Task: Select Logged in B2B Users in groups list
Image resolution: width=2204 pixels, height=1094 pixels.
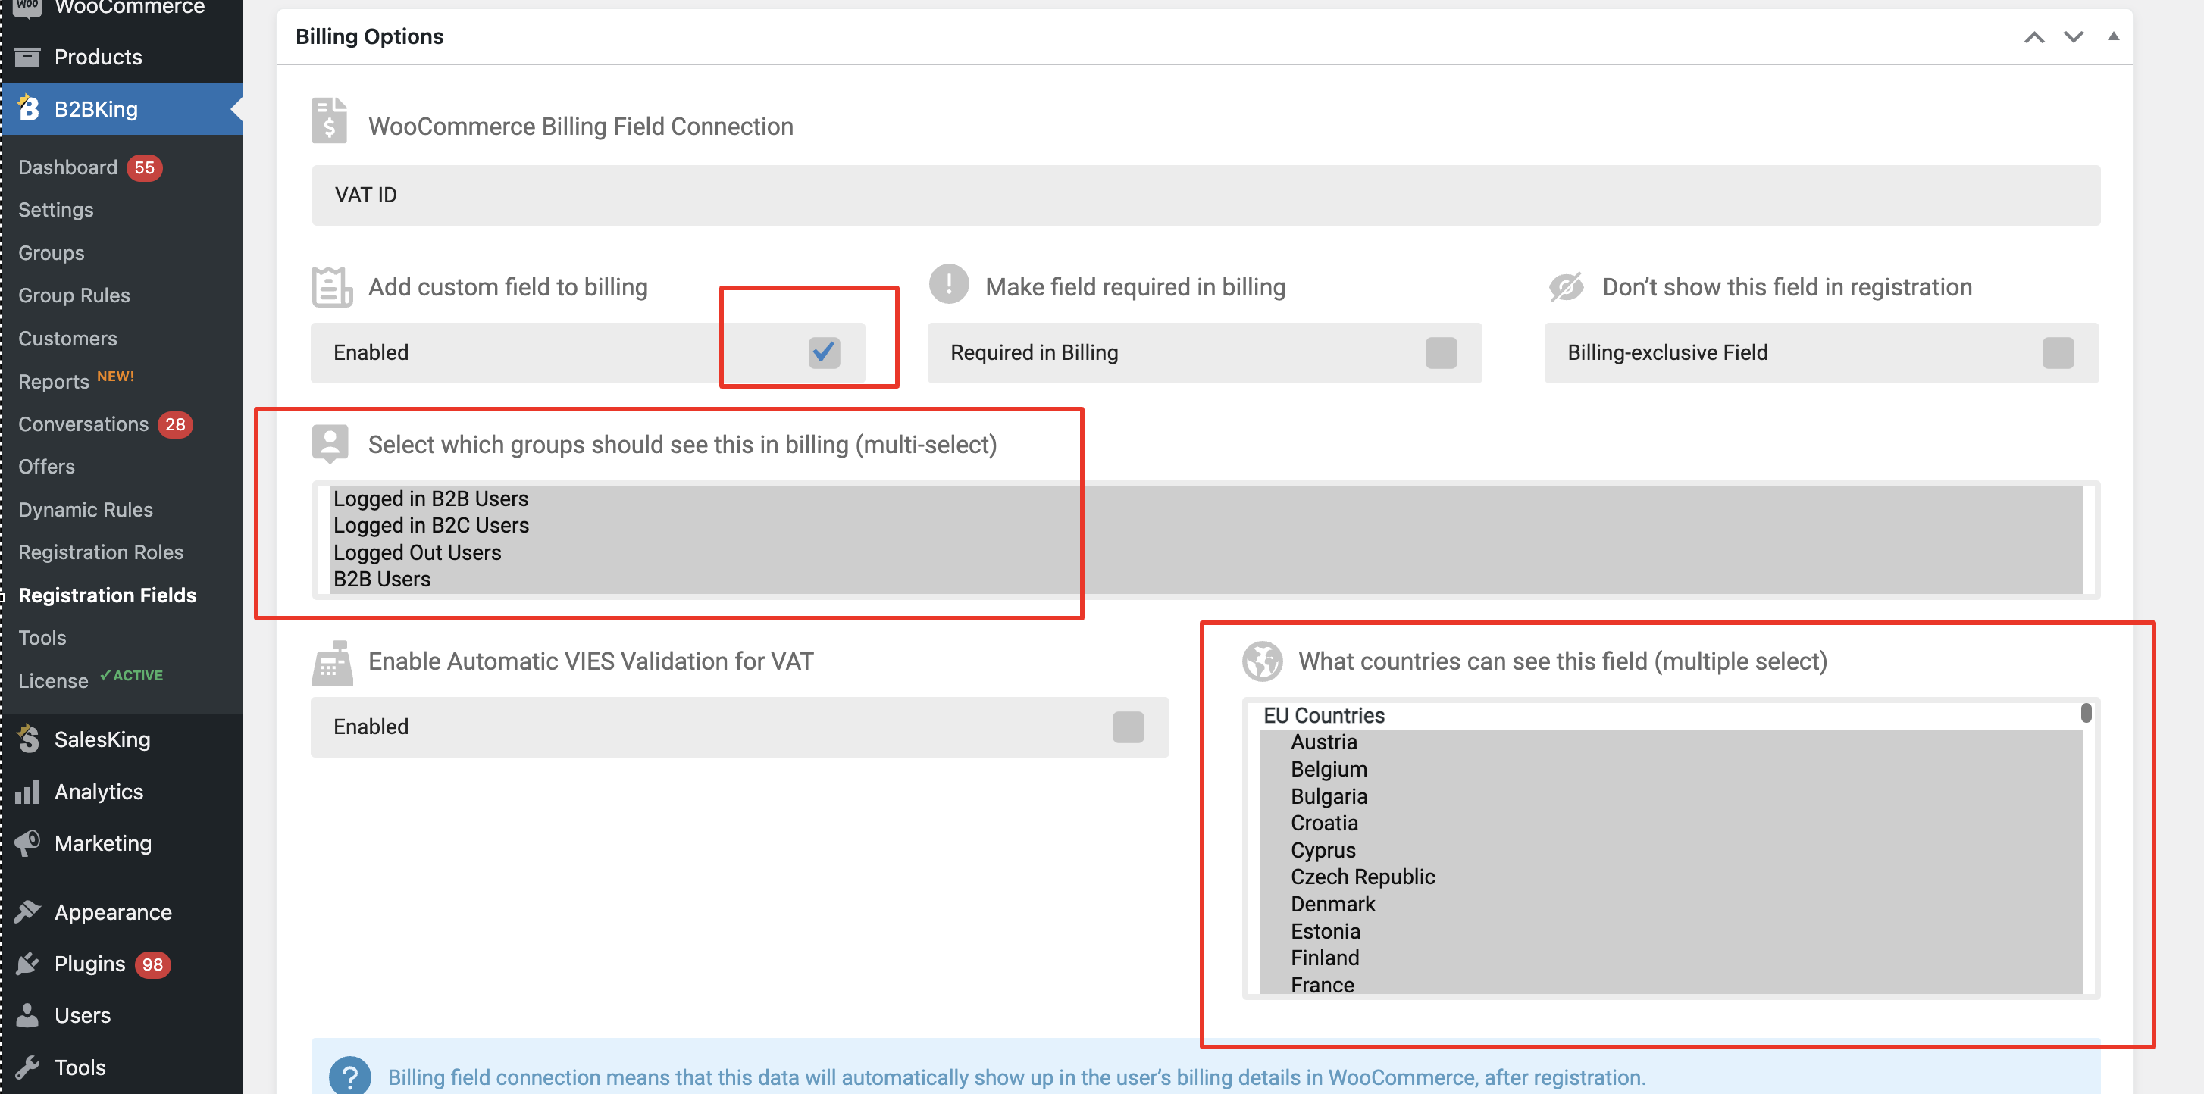Action: coord(1206,499)
